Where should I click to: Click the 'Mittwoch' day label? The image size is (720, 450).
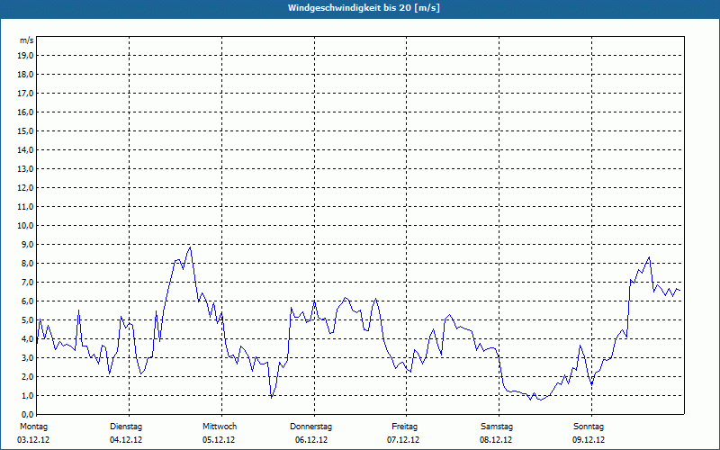tap(220, 427)
